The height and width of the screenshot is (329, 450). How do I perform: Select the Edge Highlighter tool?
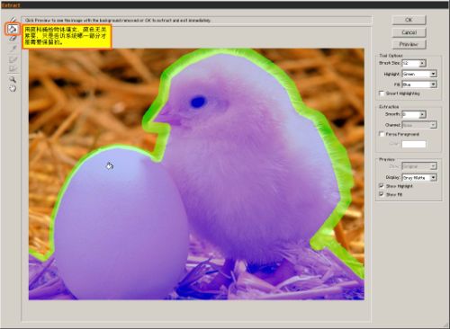13,20
